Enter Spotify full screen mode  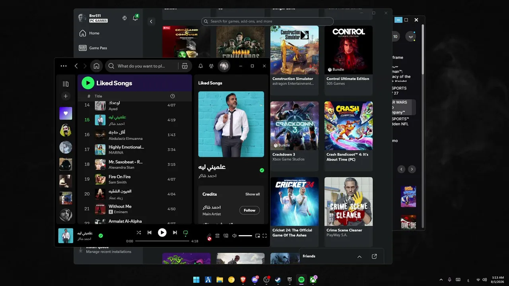point(264,236)
